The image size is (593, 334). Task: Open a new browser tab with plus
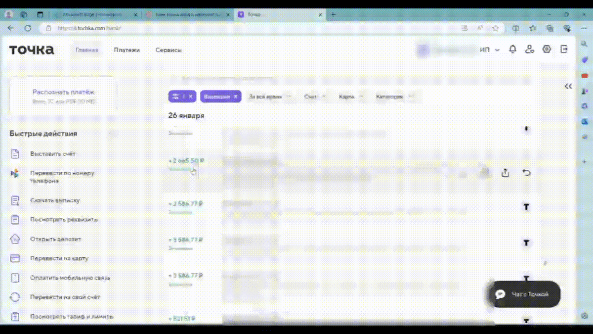[x=333, y=15]
